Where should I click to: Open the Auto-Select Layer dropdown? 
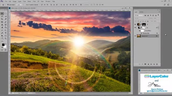(20, 5)
